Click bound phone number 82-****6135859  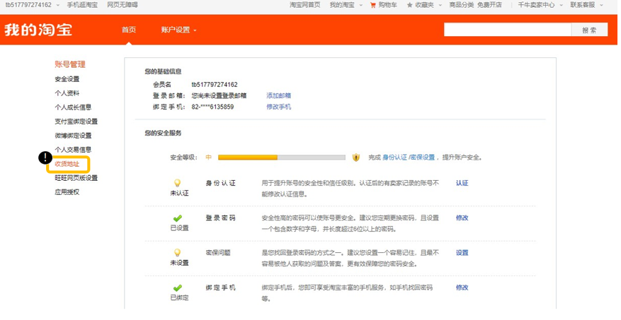212,107
